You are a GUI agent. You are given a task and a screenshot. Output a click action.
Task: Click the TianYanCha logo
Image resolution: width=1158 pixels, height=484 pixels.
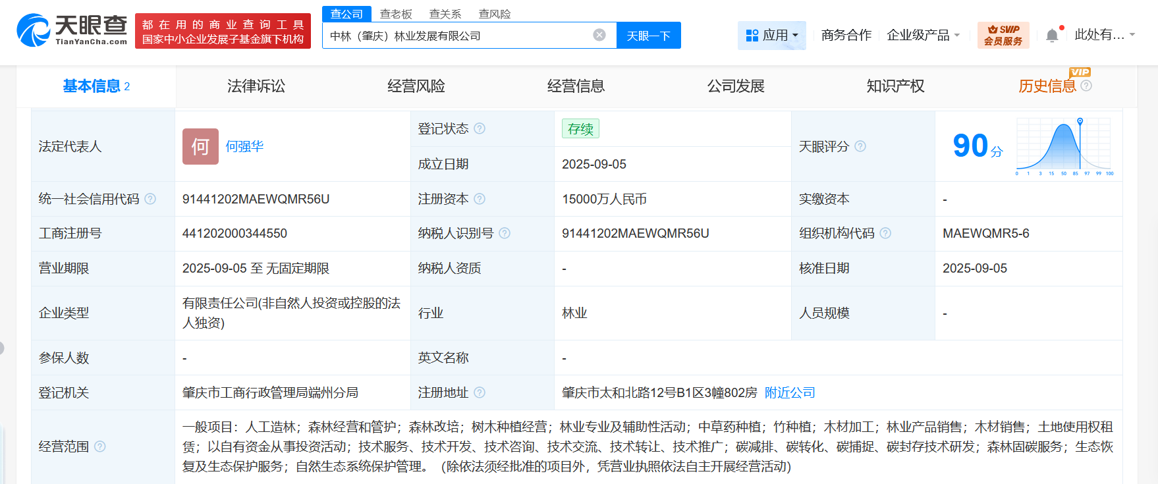click(72, 30)
